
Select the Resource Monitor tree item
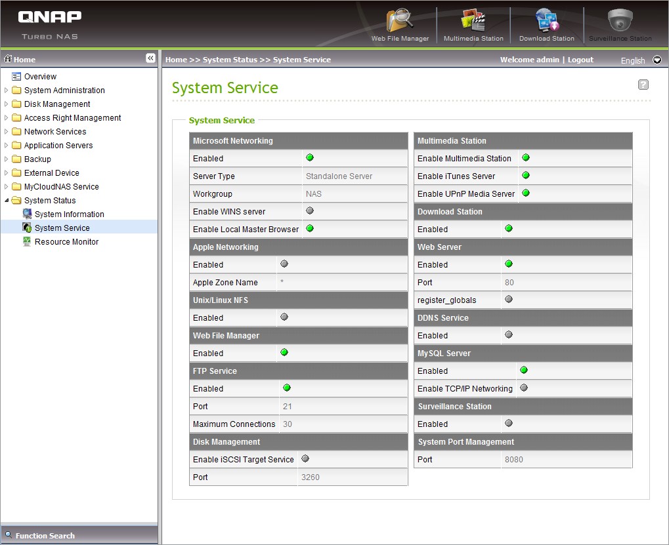66,242
